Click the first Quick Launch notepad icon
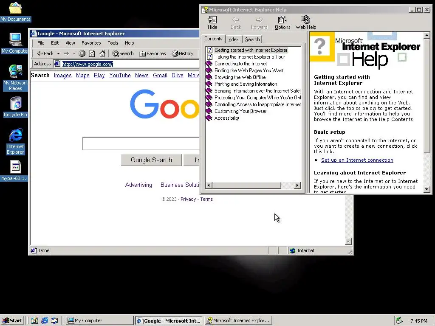The image size is (435, 326). [x=34, y=320]
